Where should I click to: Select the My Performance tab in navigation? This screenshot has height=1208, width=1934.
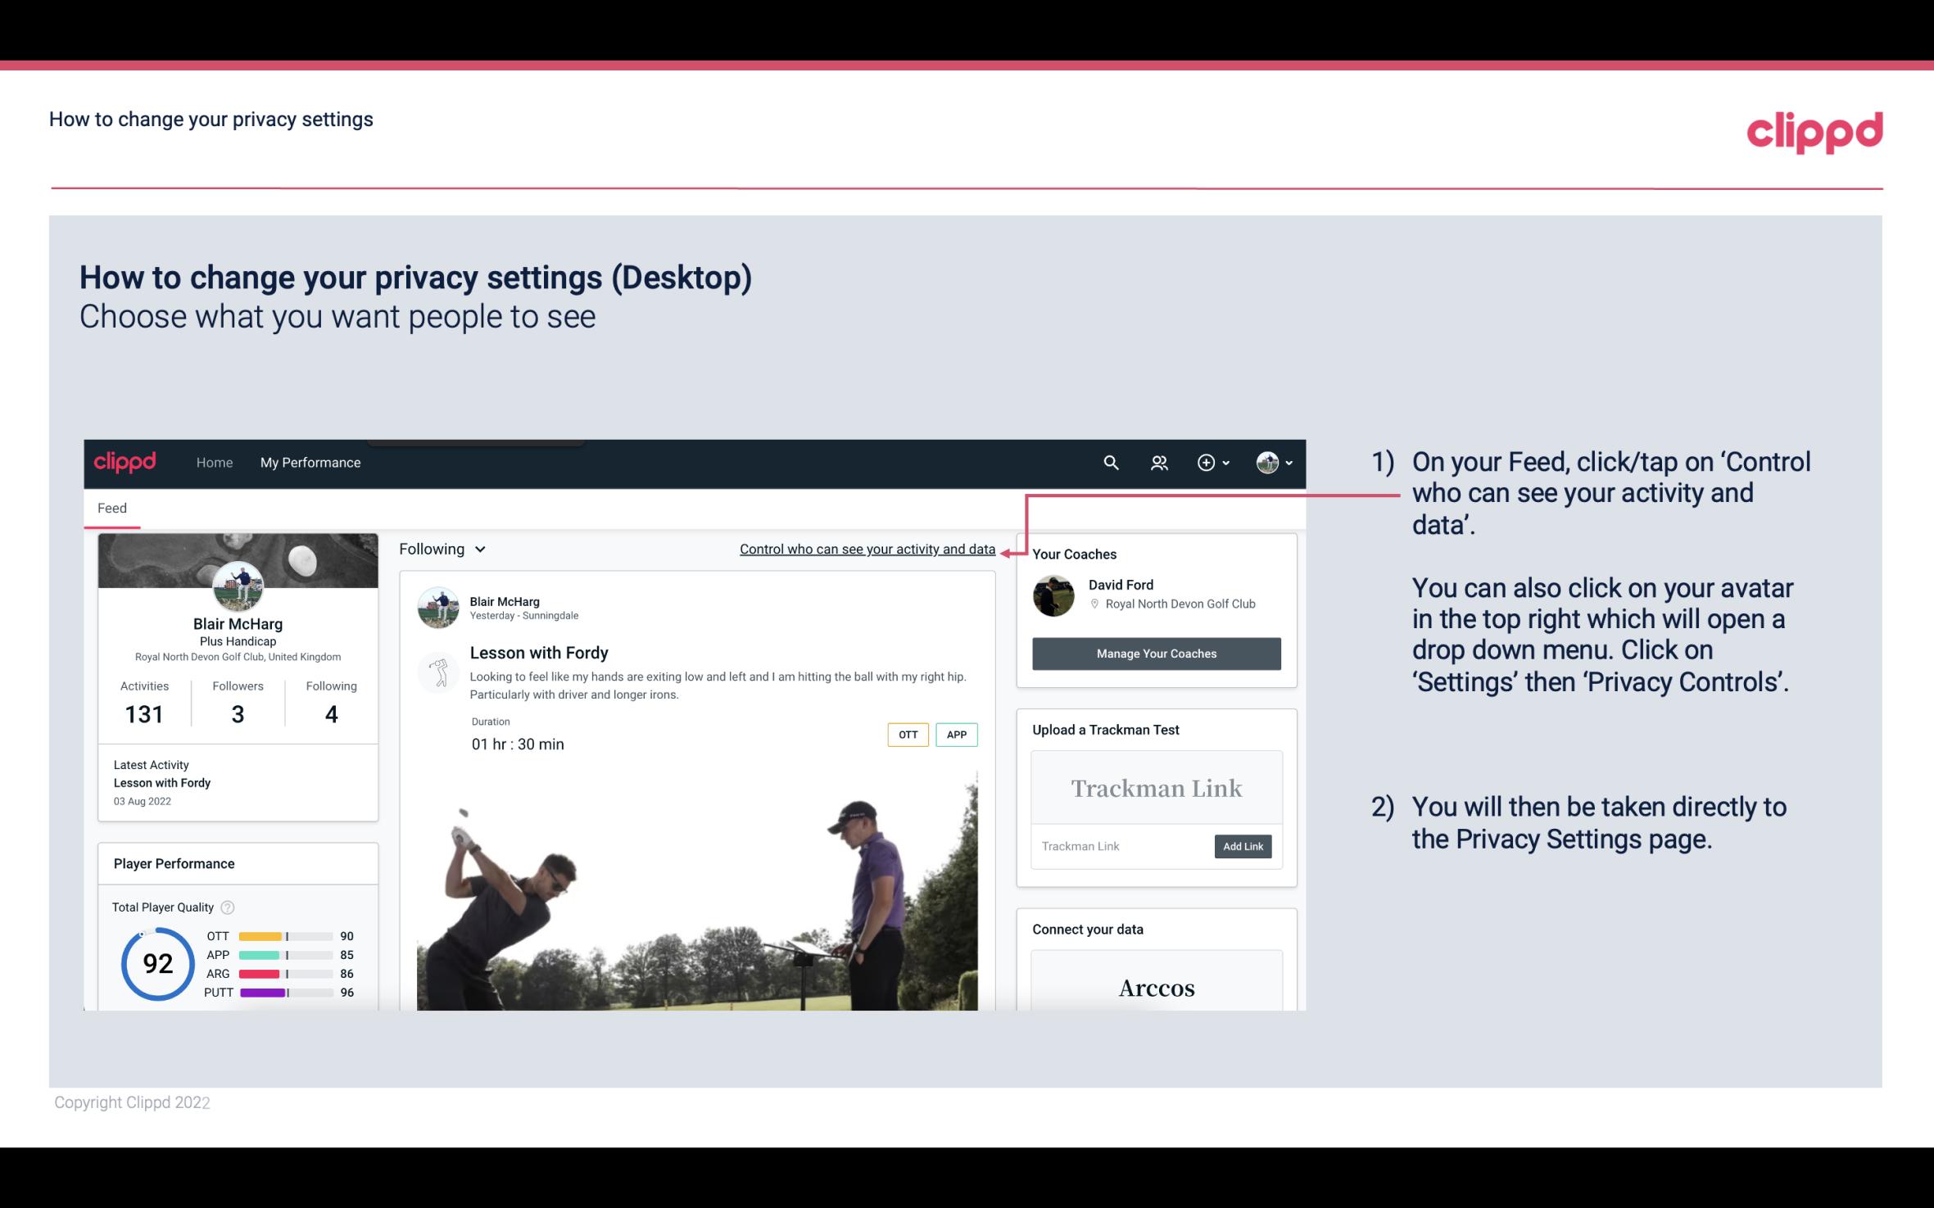(309, 462)
